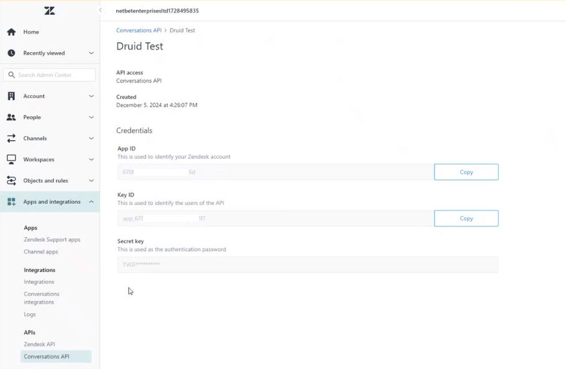The height and width of the screenshot is (369, 566).
Task: Click the Workspaces monitor icon
Action: pyautogui.click(x=11, y=160)
